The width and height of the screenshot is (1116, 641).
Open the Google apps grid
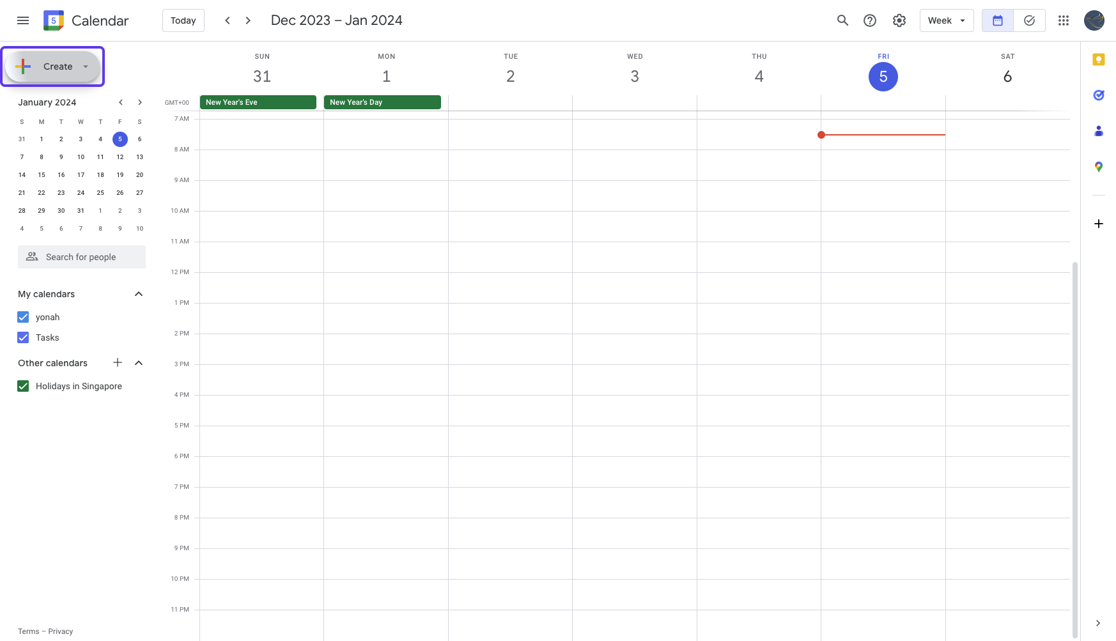(1064, 20)
